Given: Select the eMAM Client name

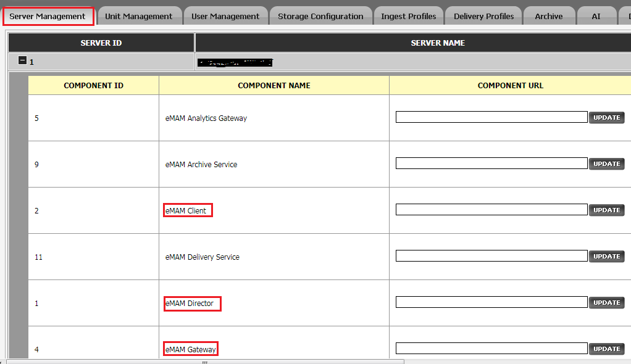Looking at the screenshot, I should [185, 211].
